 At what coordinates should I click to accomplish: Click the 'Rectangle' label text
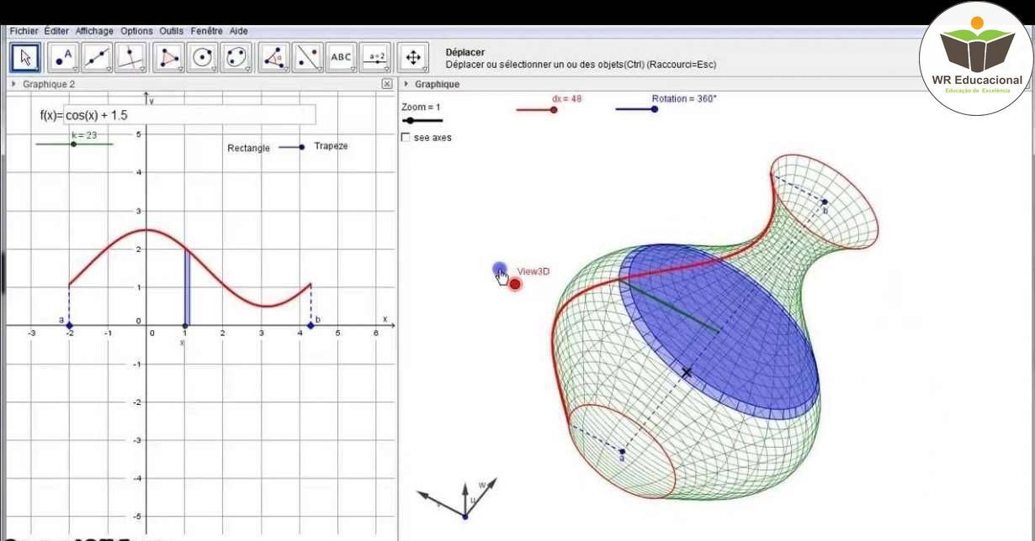coord(249,148)
